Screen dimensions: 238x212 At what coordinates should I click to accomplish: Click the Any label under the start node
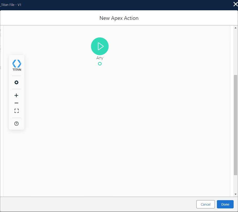(100, 58)
